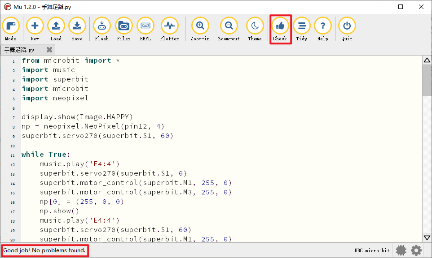Image resolution: width=432 pixels, height=258 pixels.
Task: Click line 'import music'
Action: (x=48, y=70)
